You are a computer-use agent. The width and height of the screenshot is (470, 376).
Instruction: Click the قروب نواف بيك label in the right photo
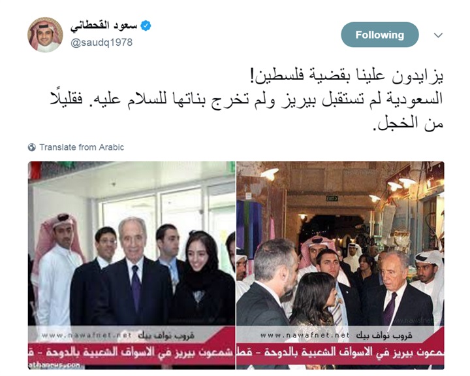384,335
